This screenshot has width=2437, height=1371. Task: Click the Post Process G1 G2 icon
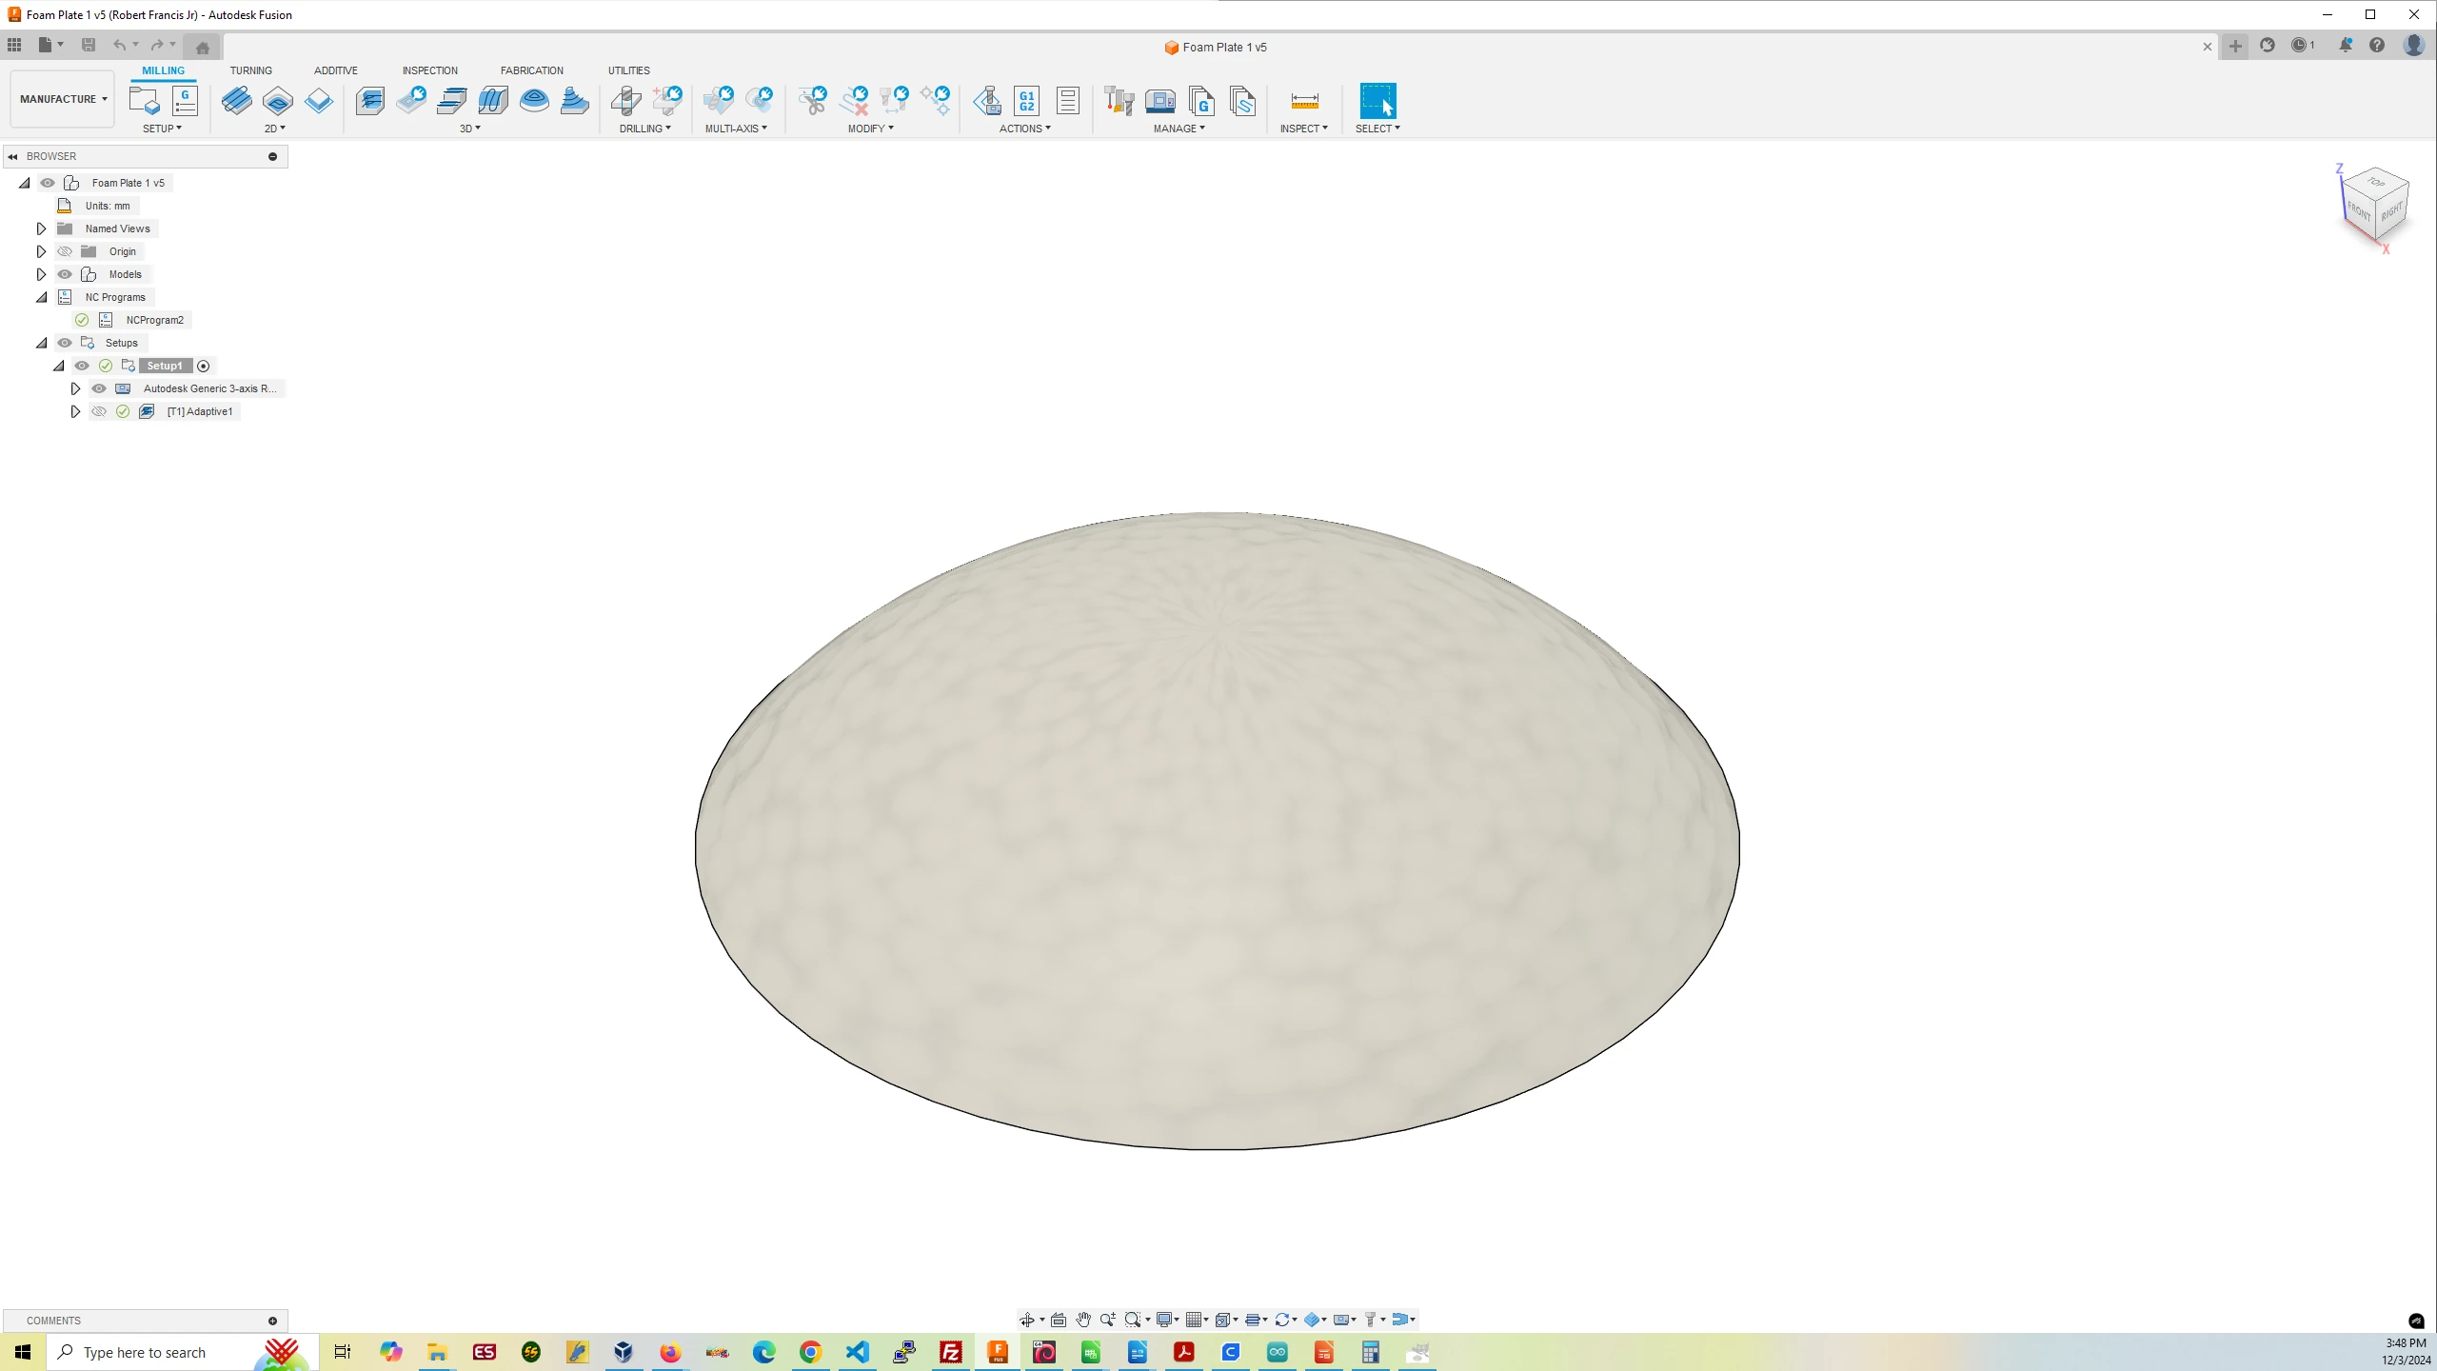coord(1027,100)
